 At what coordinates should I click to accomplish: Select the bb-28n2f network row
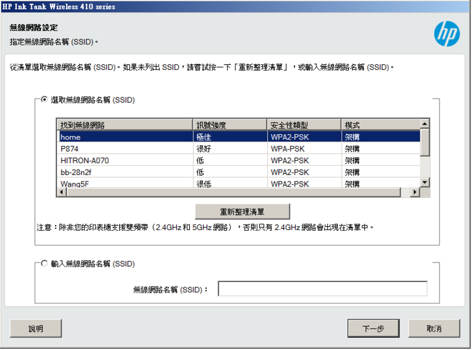[239, 172]
